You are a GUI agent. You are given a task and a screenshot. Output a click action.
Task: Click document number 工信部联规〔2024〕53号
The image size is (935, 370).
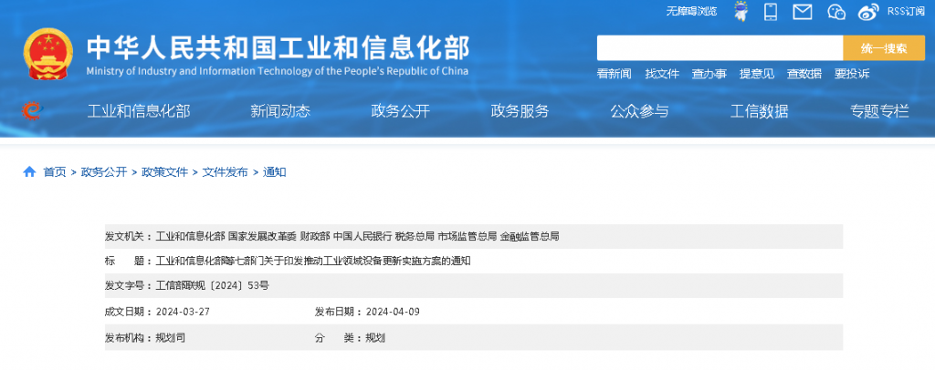click(x=212, y=285)
